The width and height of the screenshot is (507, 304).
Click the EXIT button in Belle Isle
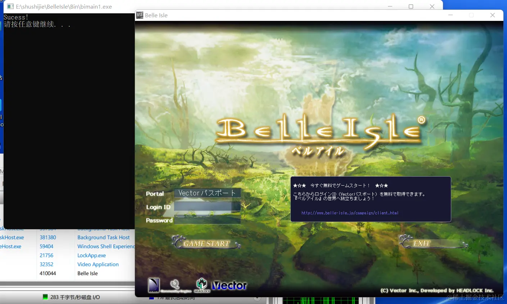433,243
